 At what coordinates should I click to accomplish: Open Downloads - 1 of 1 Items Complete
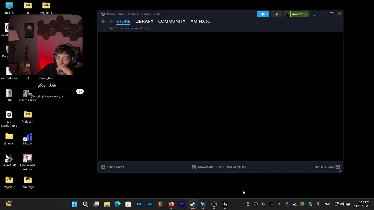[x=219, y=167]
